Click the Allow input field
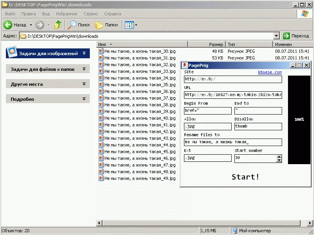The width and height of the screenshot is (314, 235). click(x=208, y=126)
